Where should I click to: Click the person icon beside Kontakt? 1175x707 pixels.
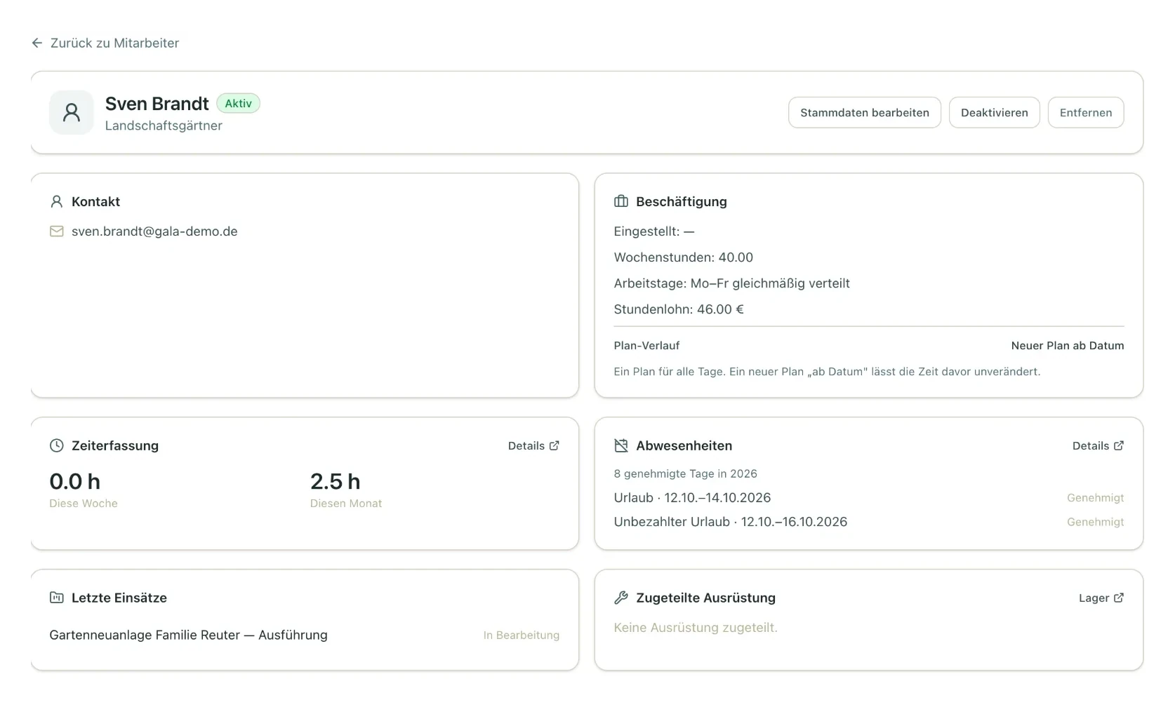(57, 201)
